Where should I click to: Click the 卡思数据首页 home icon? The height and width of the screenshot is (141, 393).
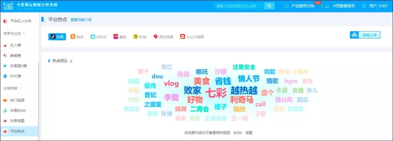pos(327,6)
